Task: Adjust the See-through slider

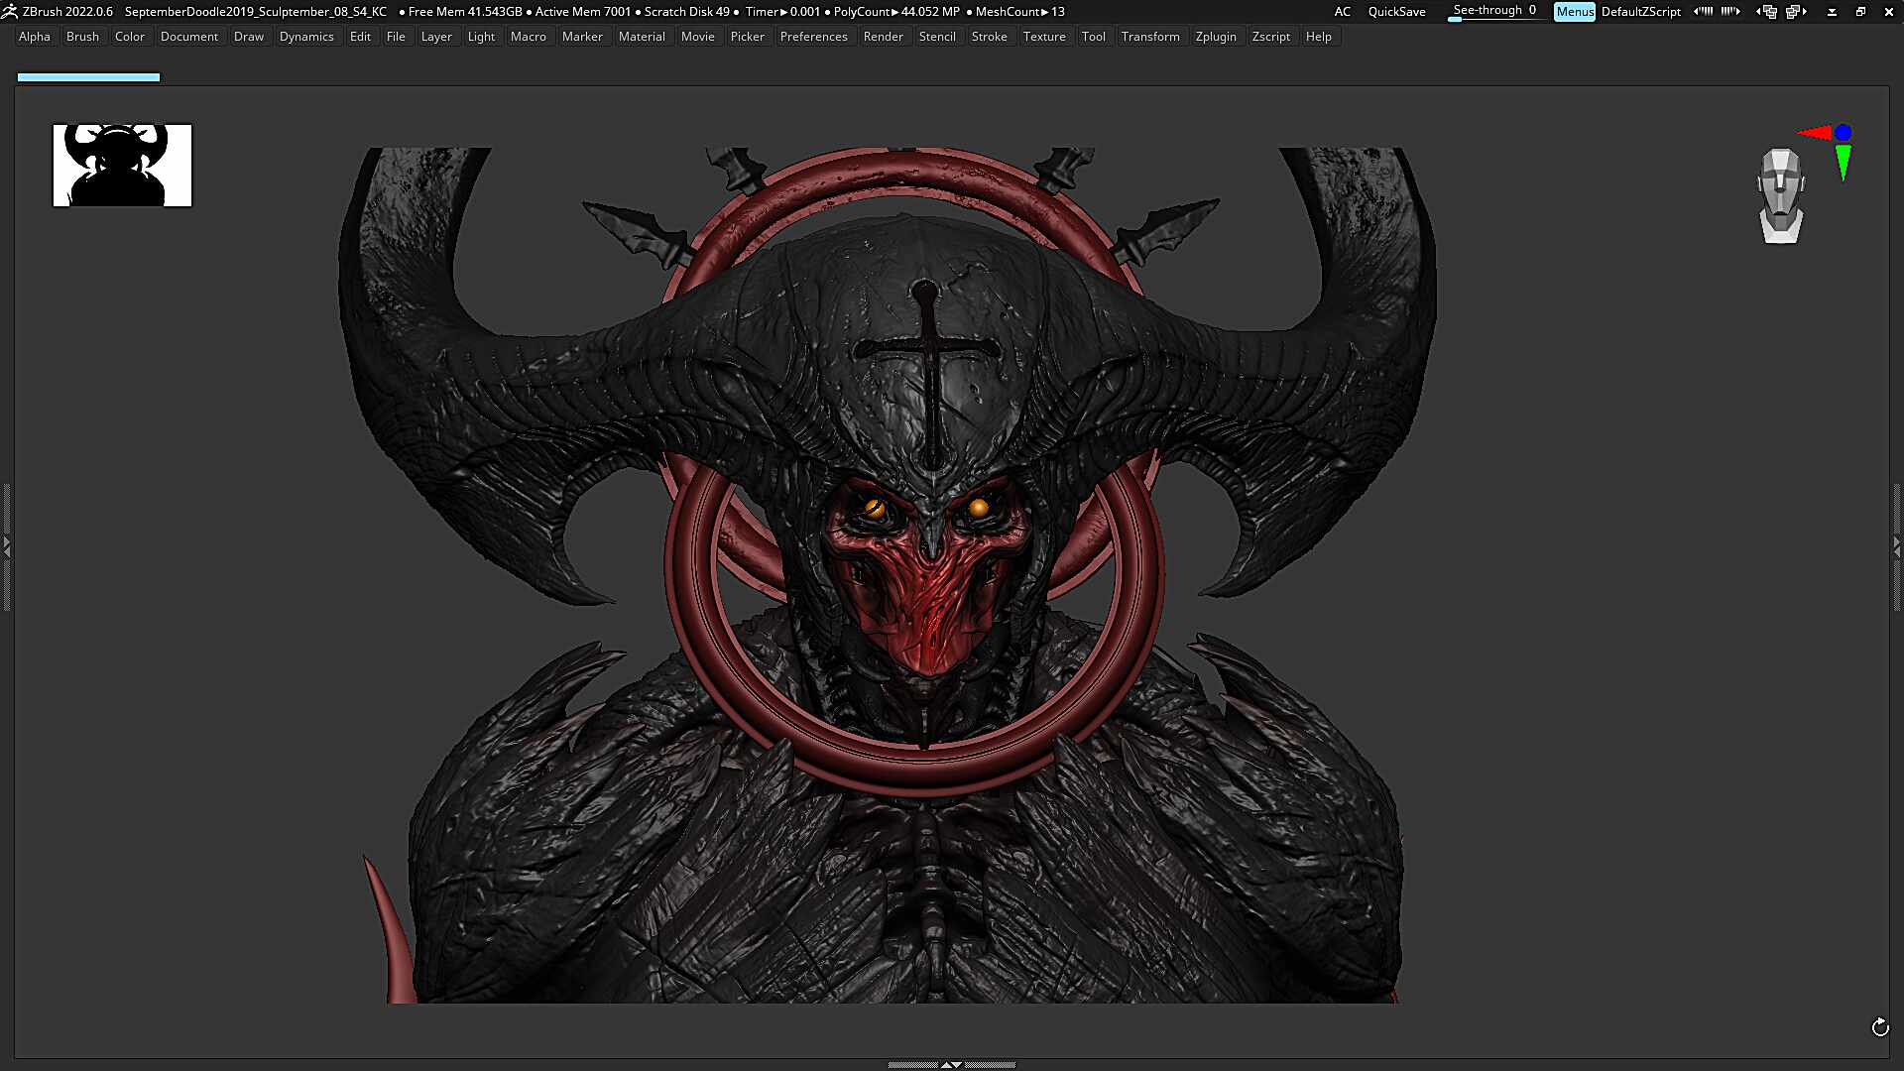Action: point(1494,12)
